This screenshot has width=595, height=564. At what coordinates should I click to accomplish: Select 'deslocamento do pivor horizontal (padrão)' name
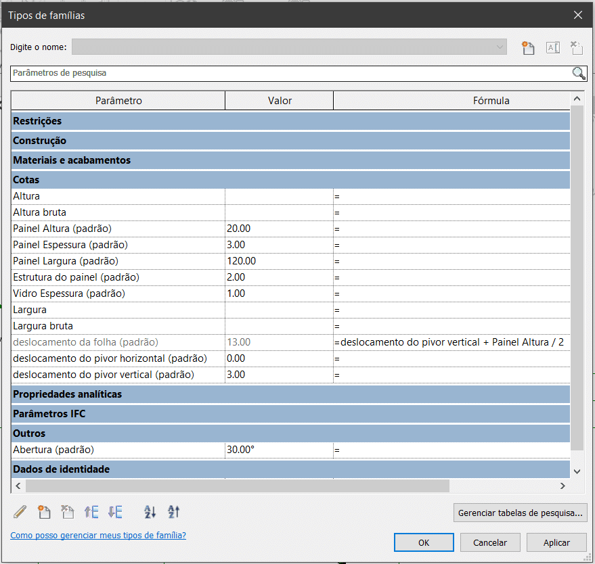point(110,358)
